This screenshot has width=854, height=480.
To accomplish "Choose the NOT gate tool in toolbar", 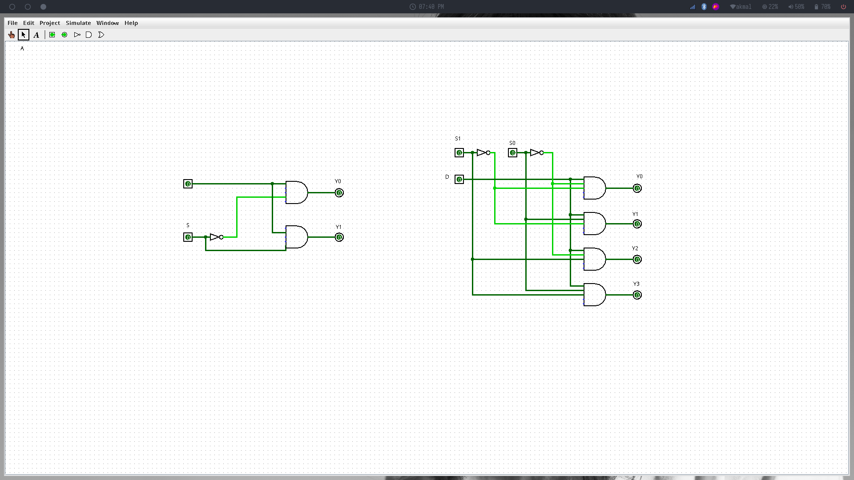I will coord(77,35).
